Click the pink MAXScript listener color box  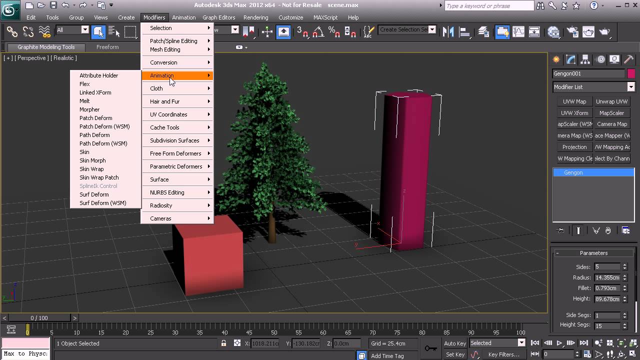(25, 343)
